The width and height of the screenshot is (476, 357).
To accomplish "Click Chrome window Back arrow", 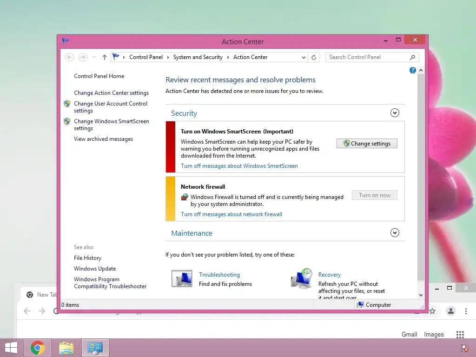I will point(27,311).
